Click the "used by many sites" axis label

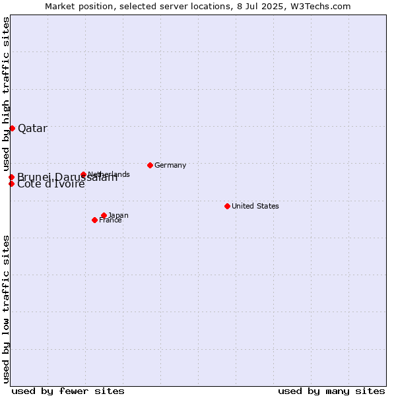click(331, 391)
